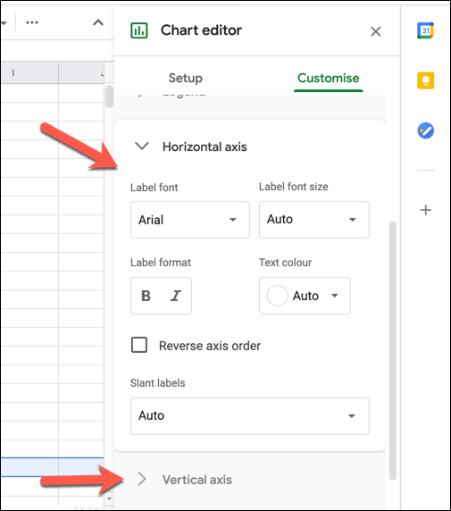The image size is (451, 511).
Task: Open the Text colour Auto picker
Action: pyautogui.click(x=305, y=296)
